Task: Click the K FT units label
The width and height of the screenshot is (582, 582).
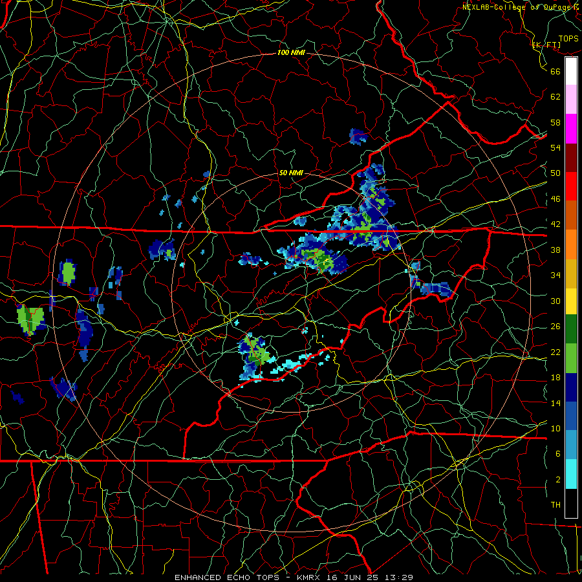Action: pyautogui.click(x=546, y=45)
